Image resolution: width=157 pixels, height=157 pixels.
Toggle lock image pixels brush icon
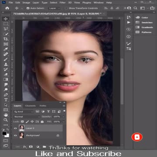(x=27, y=122)
